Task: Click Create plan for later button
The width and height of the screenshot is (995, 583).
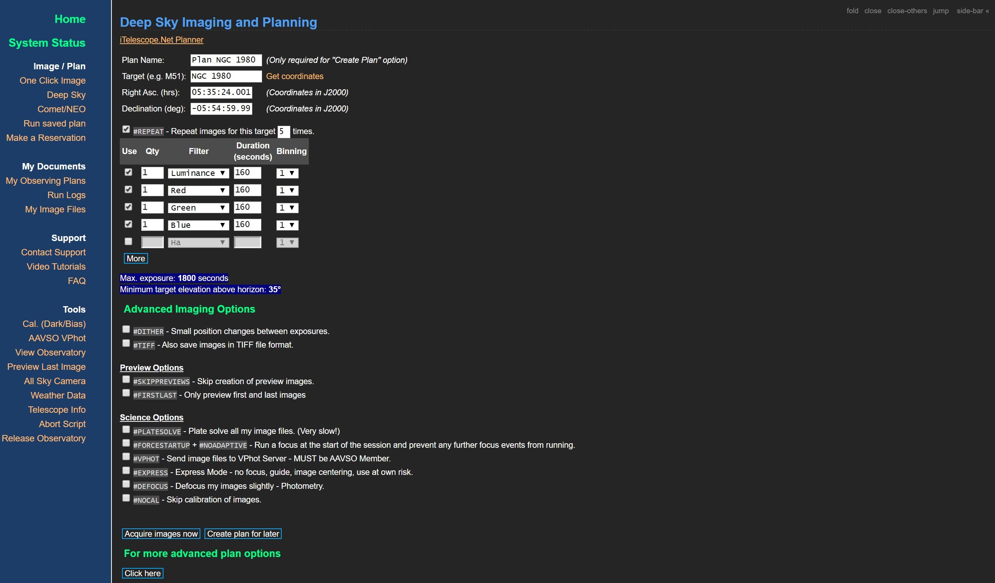Action: pyautogui.click(x=243, y=534)
